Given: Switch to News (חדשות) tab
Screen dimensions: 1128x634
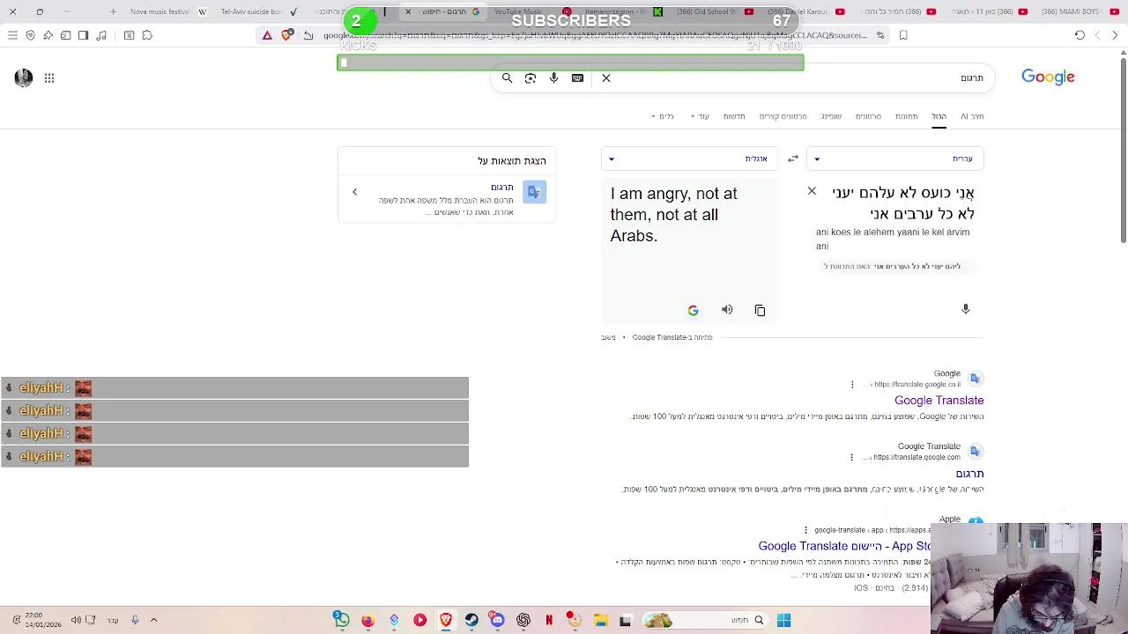Looking at the screenshot, I should coord(734,116).
